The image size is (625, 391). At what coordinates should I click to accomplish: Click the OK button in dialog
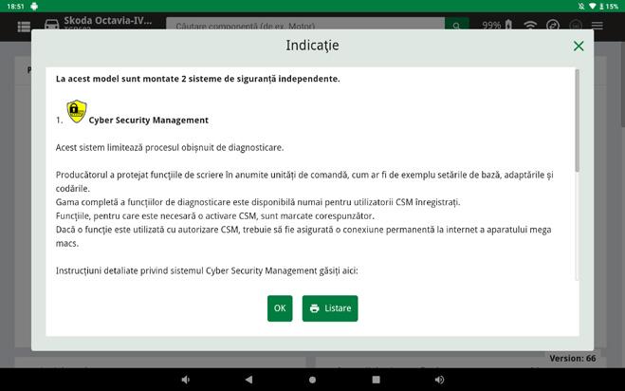[x=280, y=308]
